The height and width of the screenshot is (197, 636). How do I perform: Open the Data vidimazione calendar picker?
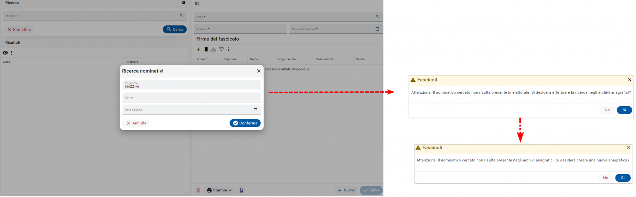[377, 29]
